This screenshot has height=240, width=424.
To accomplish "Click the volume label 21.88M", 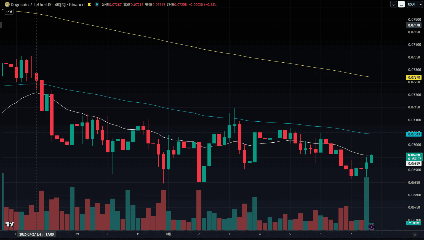I will coord(414,223).
